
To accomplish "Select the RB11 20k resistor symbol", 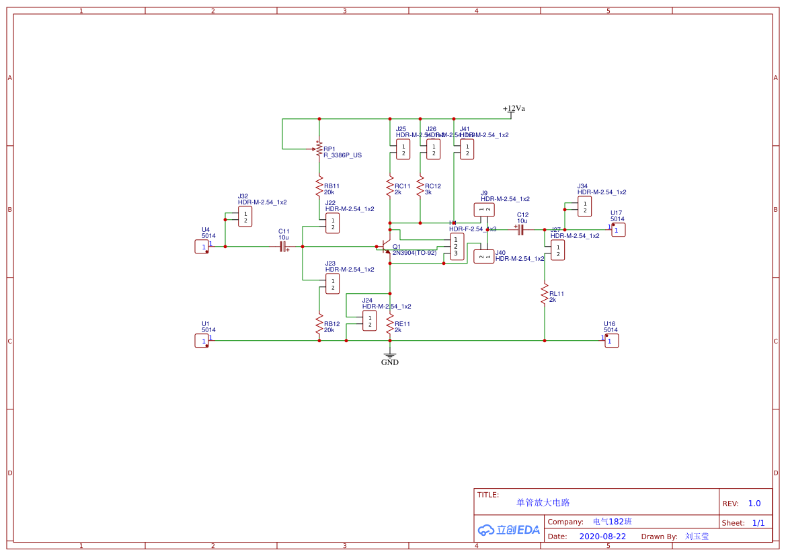I will click(319, 186).
